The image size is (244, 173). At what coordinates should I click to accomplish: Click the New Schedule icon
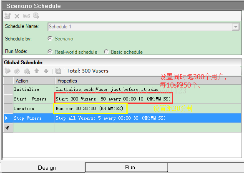click(x=8, y=16)
